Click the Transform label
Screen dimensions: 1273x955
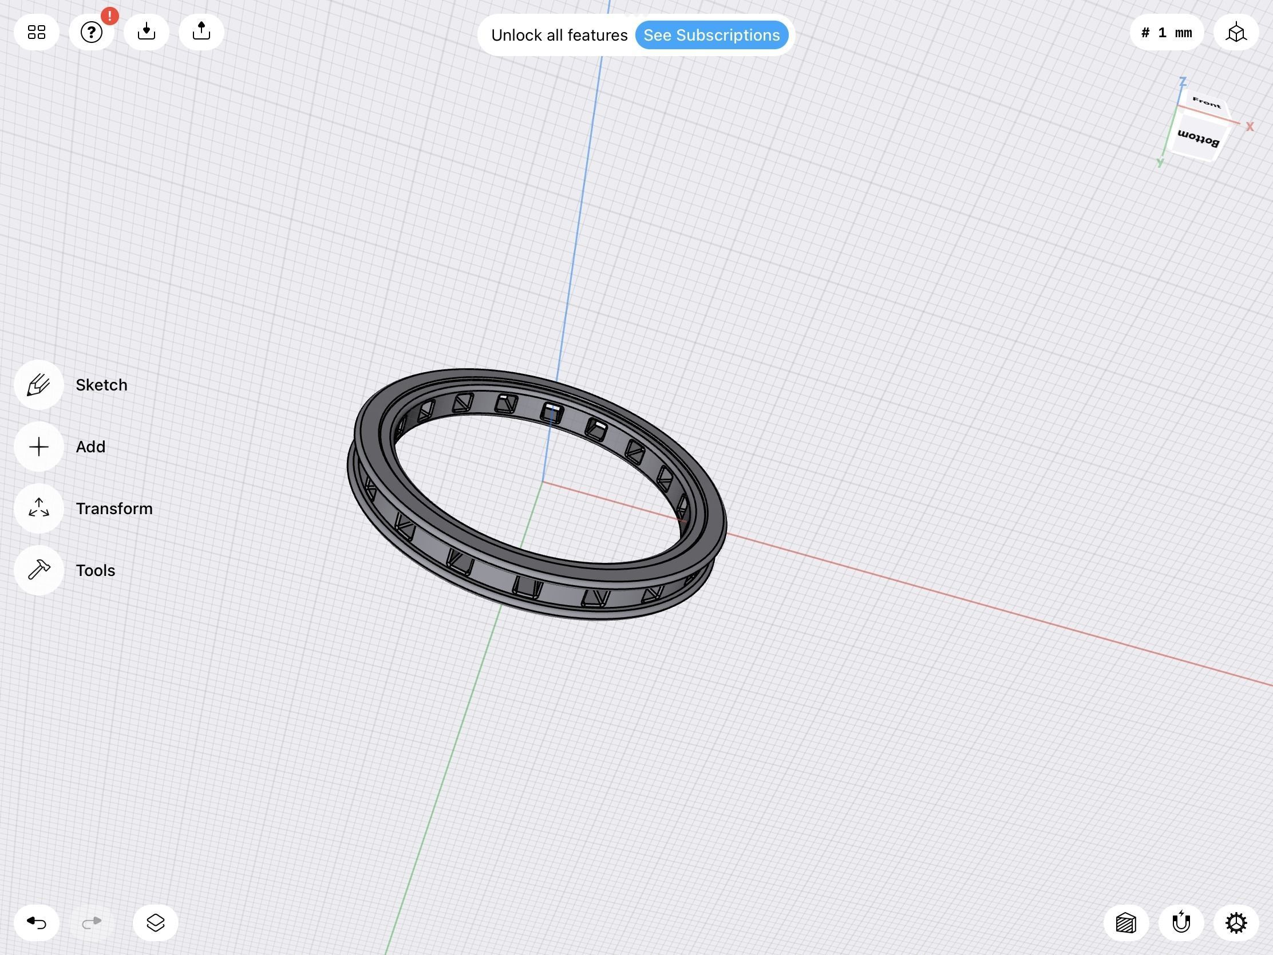(114, 509)
